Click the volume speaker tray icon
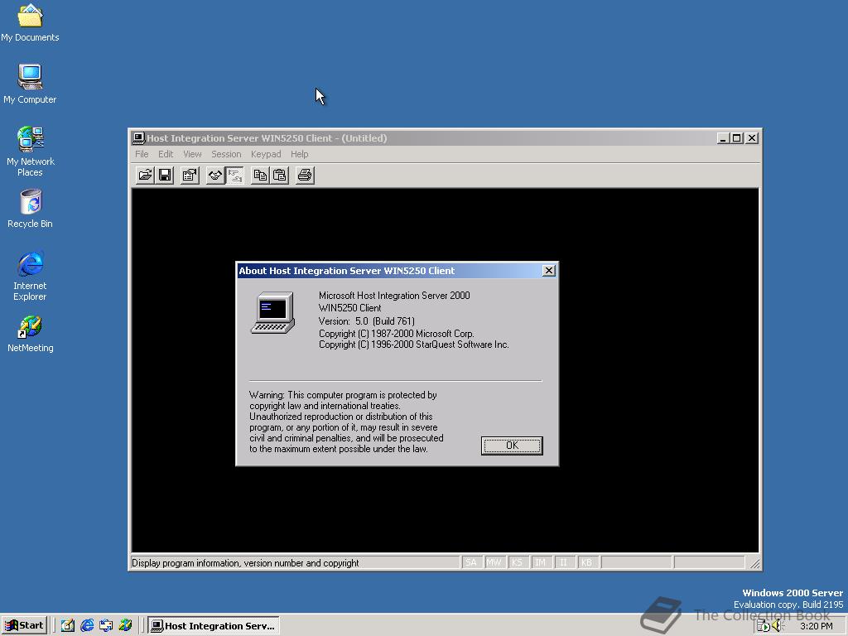The height and width of the screenshot is (636, 848). [777, 626]
